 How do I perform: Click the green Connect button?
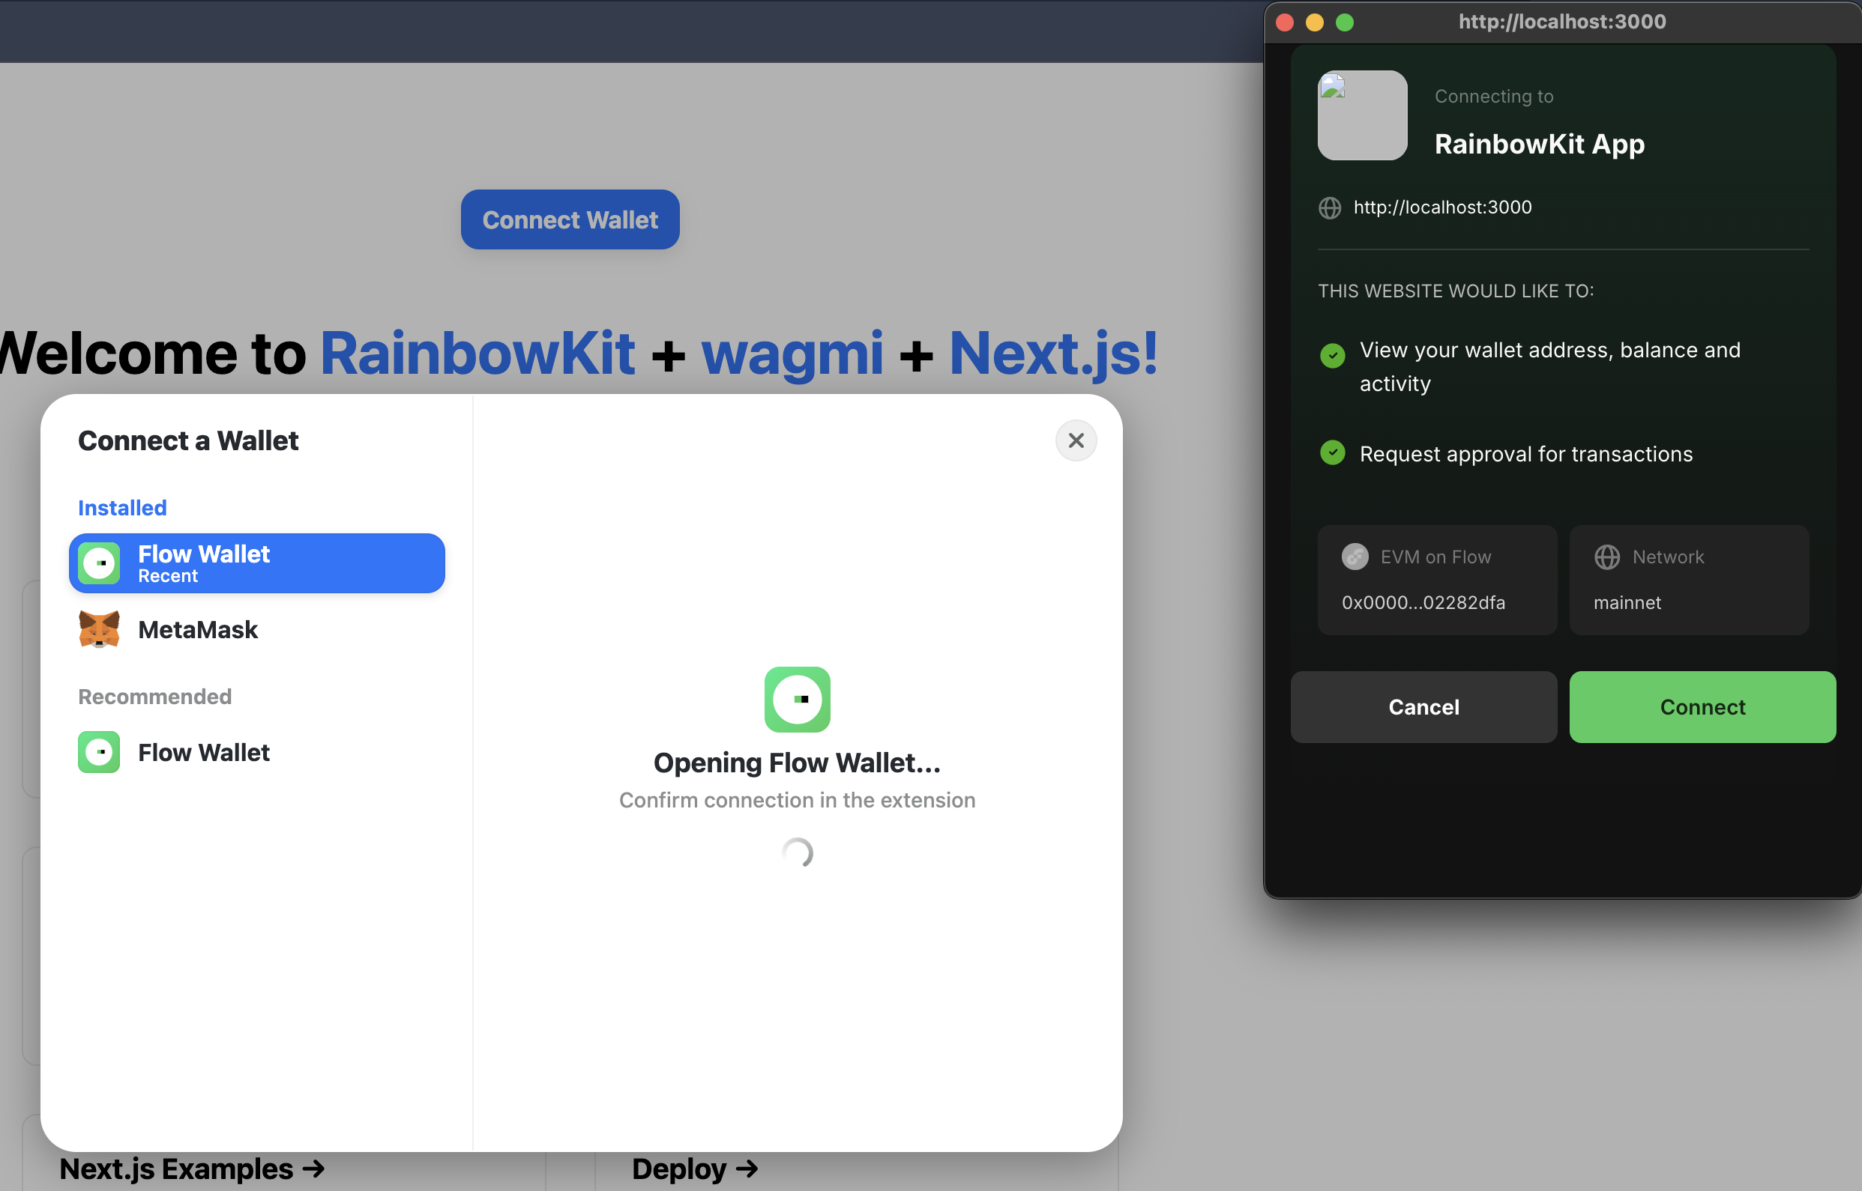(1702, 706)
